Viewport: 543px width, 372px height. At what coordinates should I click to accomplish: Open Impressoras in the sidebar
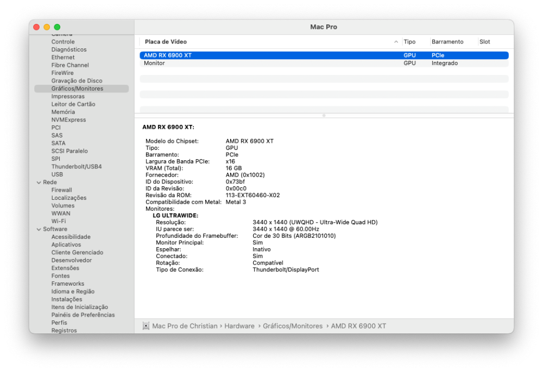tap(68, 96)
